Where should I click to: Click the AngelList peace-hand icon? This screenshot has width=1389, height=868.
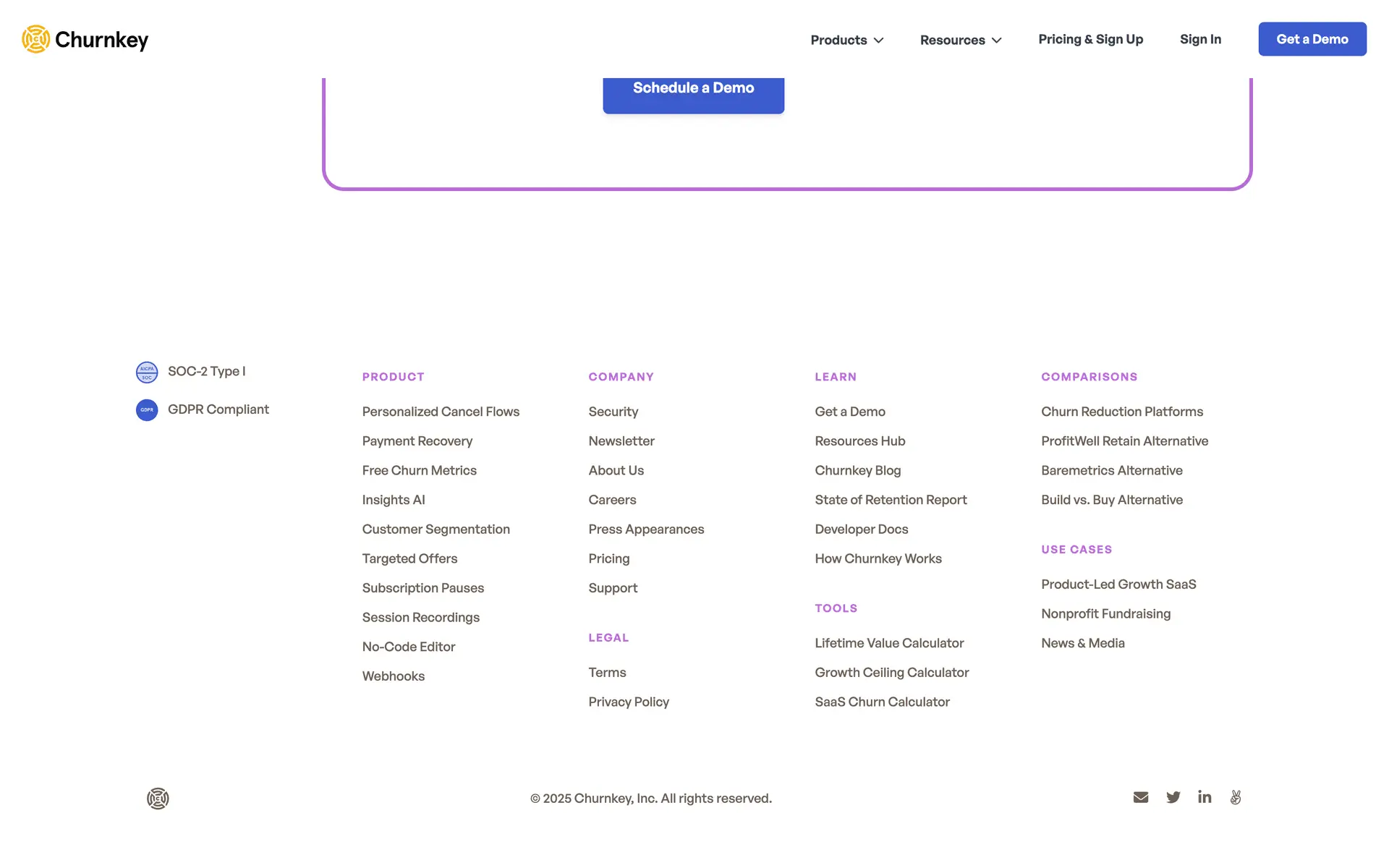coord(1236,797)
